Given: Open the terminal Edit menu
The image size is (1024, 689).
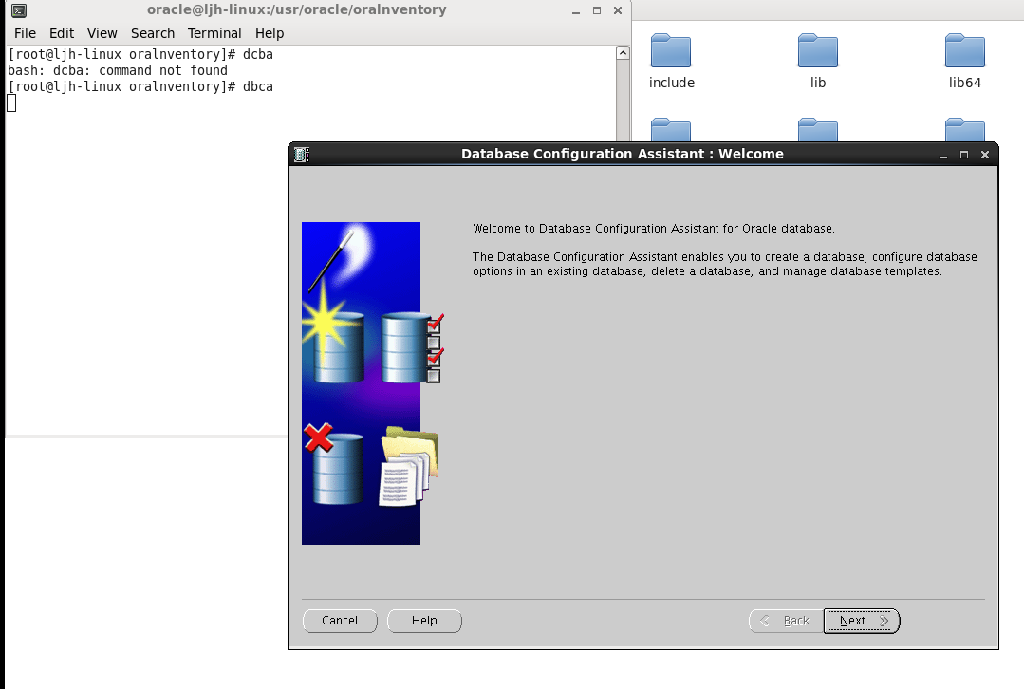Looking at the screenshot, I should tap(62, 33).
